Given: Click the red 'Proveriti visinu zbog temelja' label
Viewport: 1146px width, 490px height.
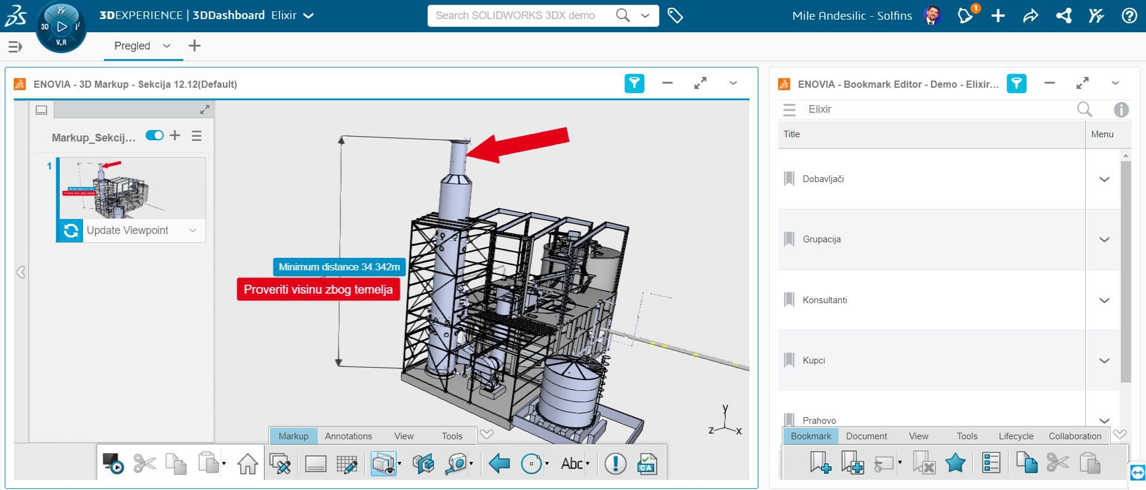Looking at the screenshot, I should [x=318, y=289].
